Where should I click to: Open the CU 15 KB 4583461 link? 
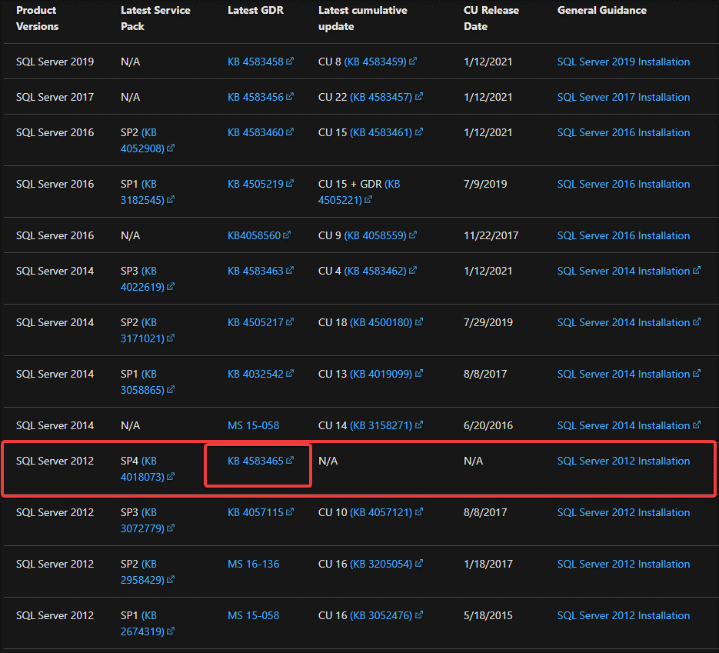click(381, 132)
